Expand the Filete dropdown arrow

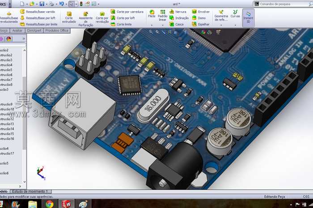(152, 25)
